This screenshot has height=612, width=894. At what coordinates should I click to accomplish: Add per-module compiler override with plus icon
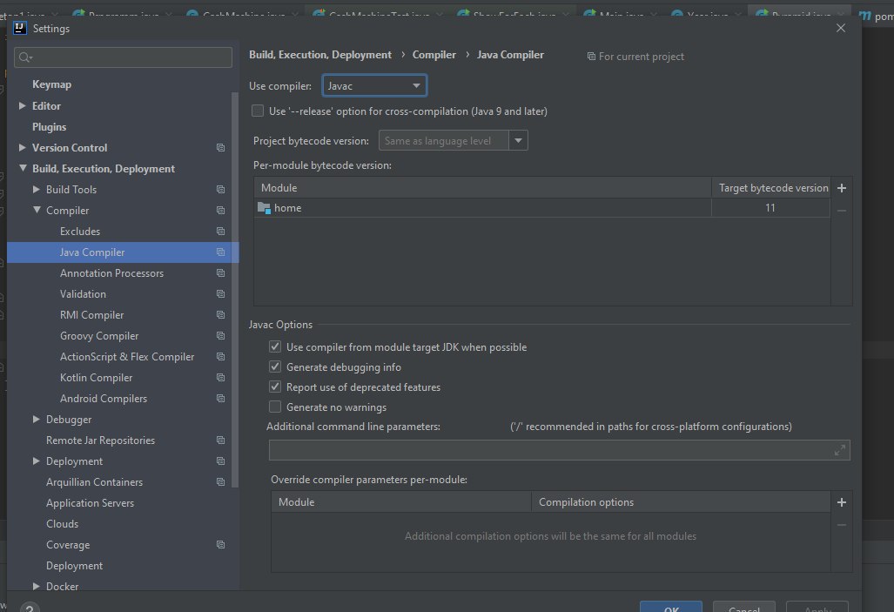click(842, 502)
